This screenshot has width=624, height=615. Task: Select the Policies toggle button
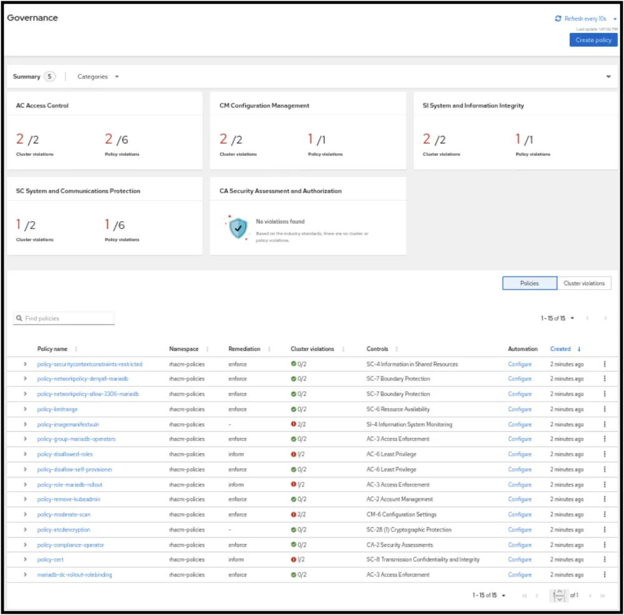pyautogui.click(x=529, y=284)
